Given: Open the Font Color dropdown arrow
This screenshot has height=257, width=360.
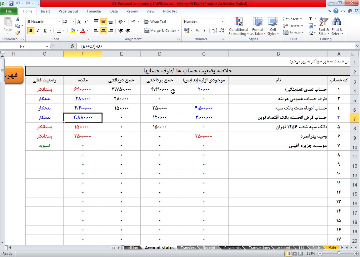Looking at the screenshot, I should 87,31.
